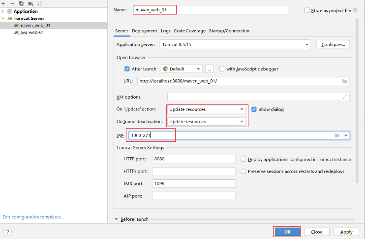Click the Tomcat Server icon in the tree
Screen dimensions: 365x239
point(10,18)
